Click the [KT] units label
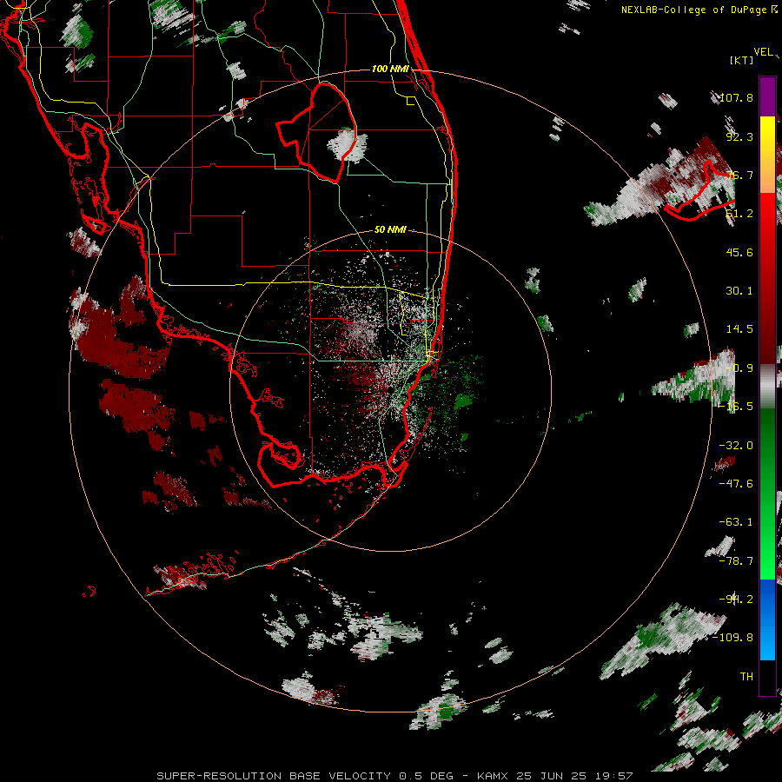The image size is (782, 782). (742, 60)
